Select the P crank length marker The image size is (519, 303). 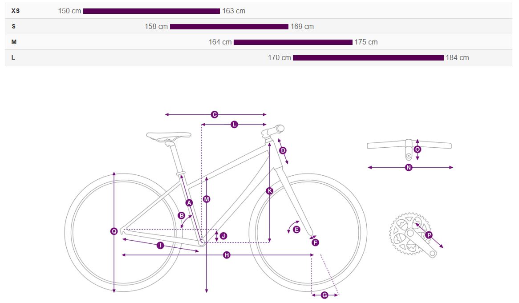click(429, 235)
